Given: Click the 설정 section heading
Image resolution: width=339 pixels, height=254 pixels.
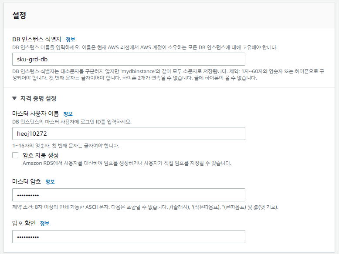Looking at the screenshot, I should 19,15.
